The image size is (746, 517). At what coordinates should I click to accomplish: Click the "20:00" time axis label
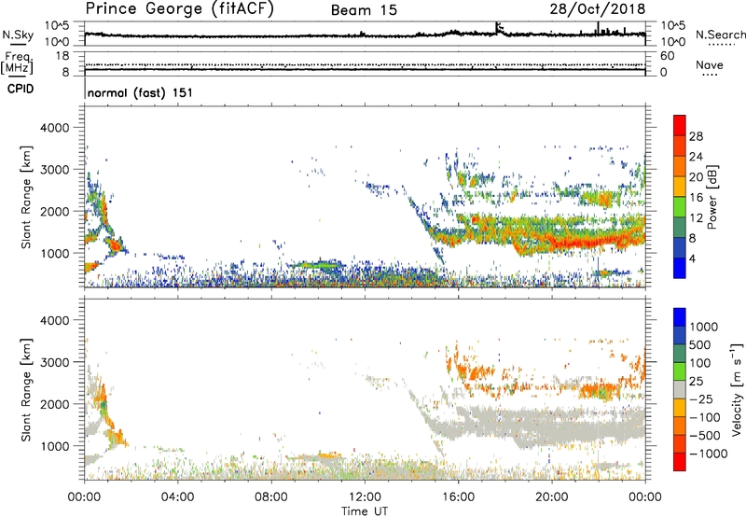click(x=551, y=497)
